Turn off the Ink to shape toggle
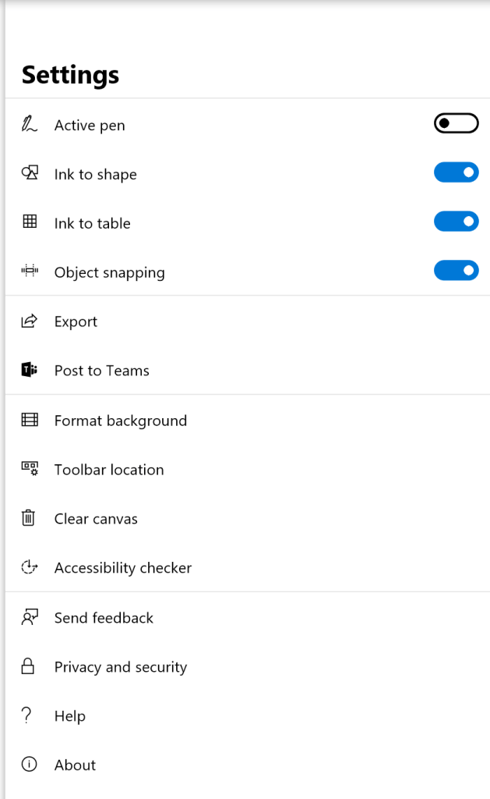Image resolution: width=490 pixels, height=799 pixels. click(x=456, y=172)
